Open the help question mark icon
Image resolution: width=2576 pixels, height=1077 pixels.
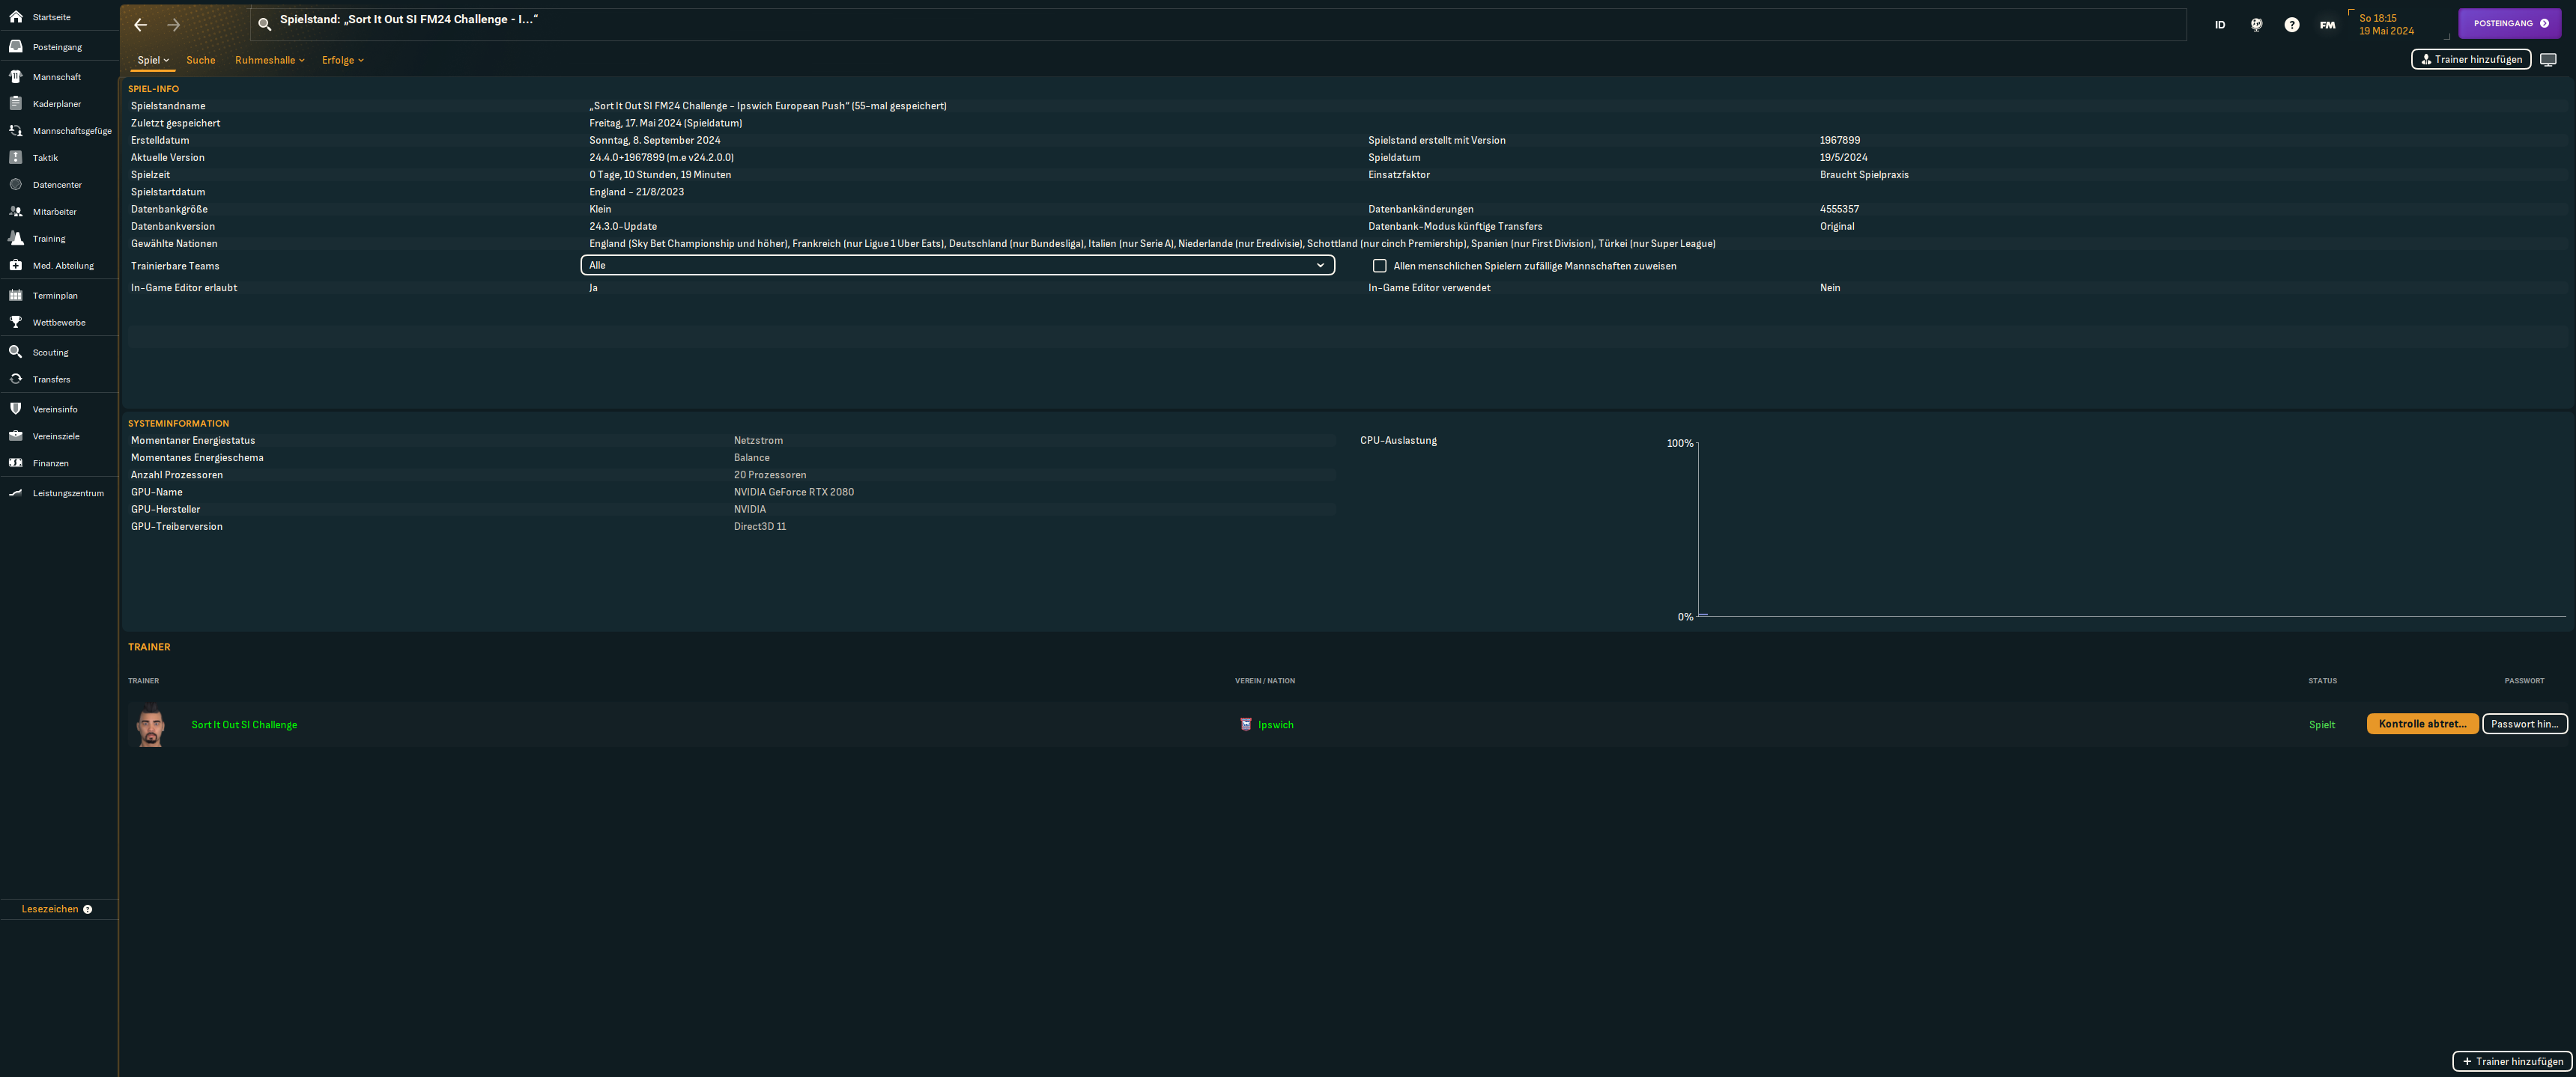pyautogui.click(x=2291, y=25)
